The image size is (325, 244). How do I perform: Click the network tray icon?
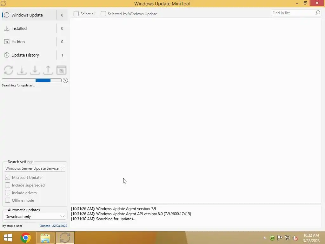click(288, 238)
